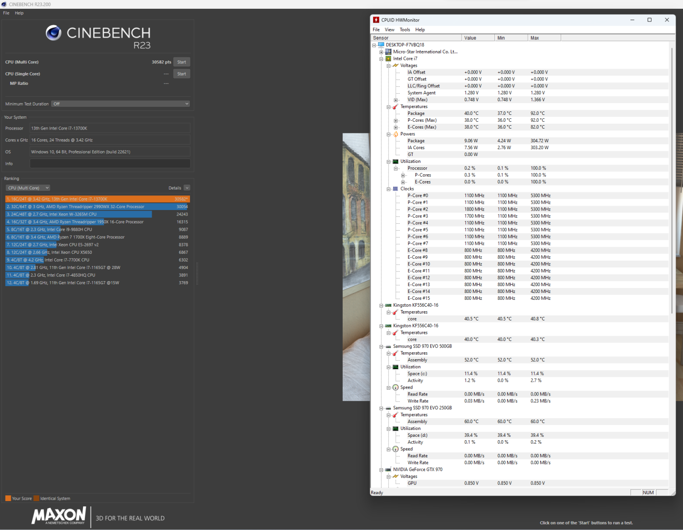Image resolution: width=683 pixels, height=530 pixels.
Task: Open the View menu in HWMonitor
Action: coord(389,30)
